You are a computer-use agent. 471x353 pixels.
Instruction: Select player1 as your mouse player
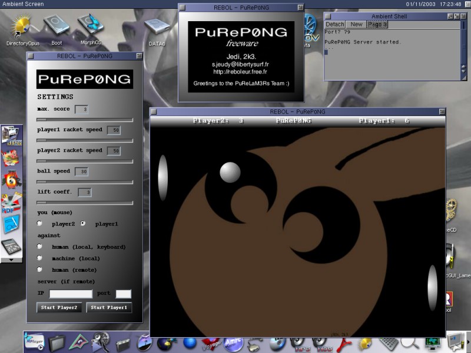pos(82,224)
